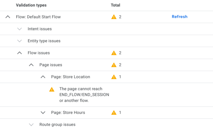Click the Validation types column header

click(x=31, y=5)
